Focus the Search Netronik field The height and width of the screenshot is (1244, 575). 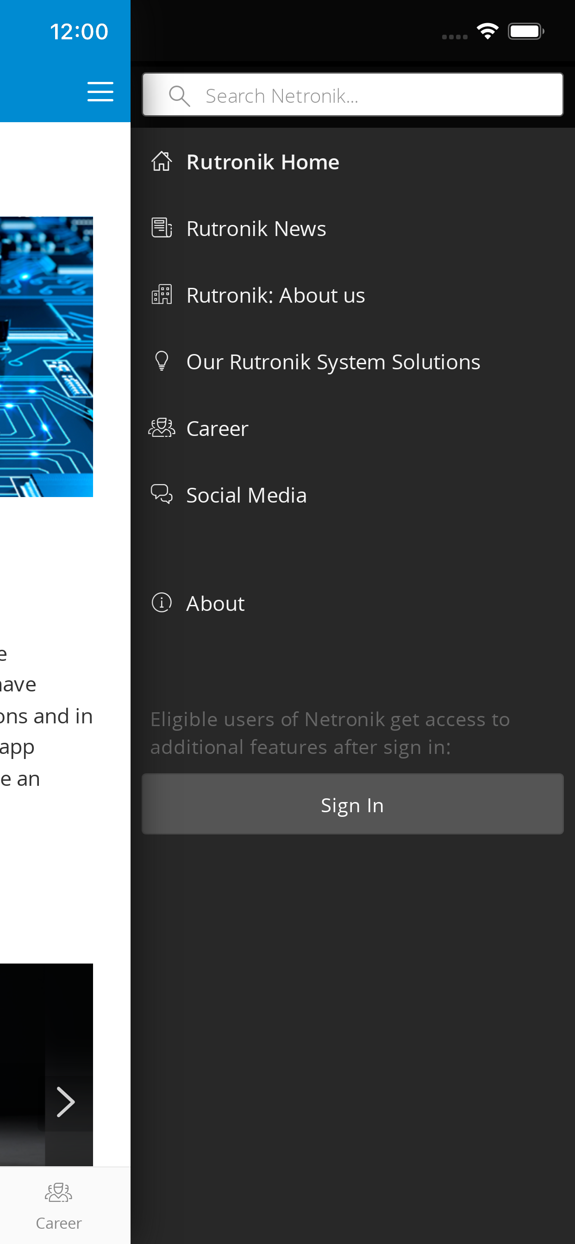pyautogui.click(x=352, y=95)
